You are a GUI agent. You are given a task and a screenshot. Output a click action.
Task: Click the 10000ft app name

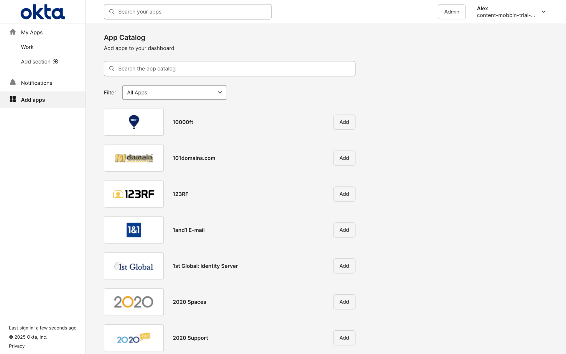[x=183, y=122]
